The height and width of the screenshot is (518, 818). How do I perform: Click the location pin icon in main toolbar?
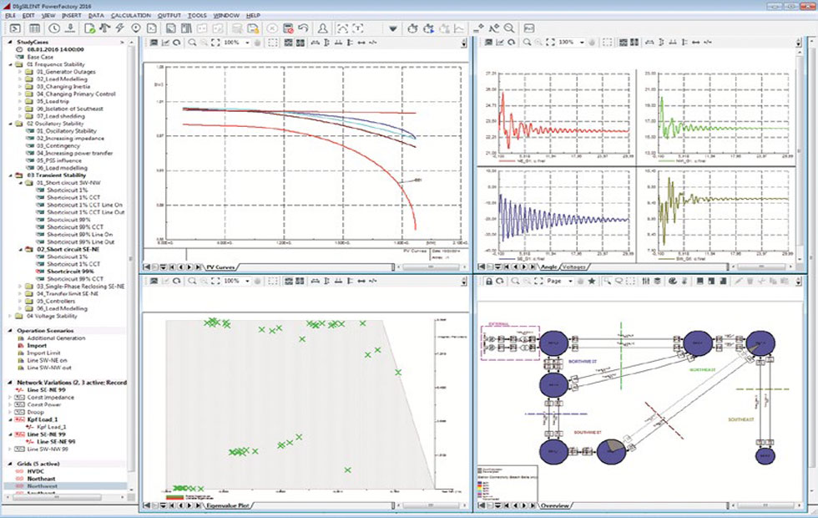coord(135,28)
